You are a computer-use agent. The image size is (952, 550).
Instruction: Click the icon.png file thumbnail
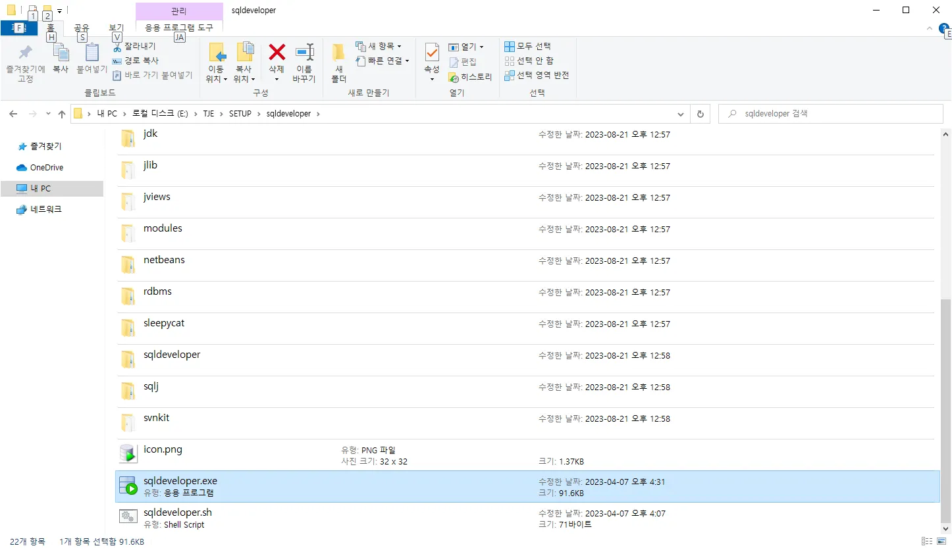128,454
